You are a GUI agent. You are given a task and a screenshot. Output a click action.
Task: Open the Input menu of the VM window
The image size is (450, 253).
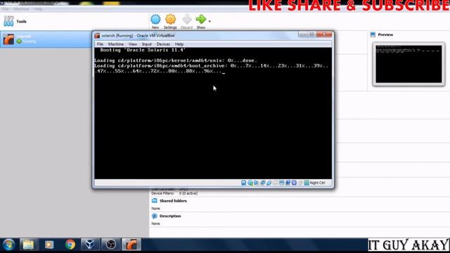click(x=147, y=44)
